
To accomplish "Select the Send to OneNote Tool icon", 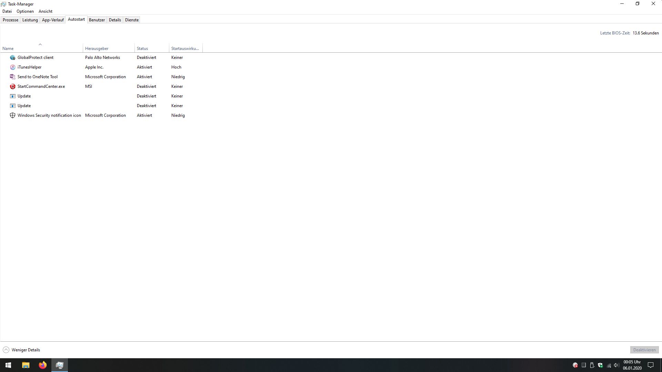I will [x=13, y=77].
